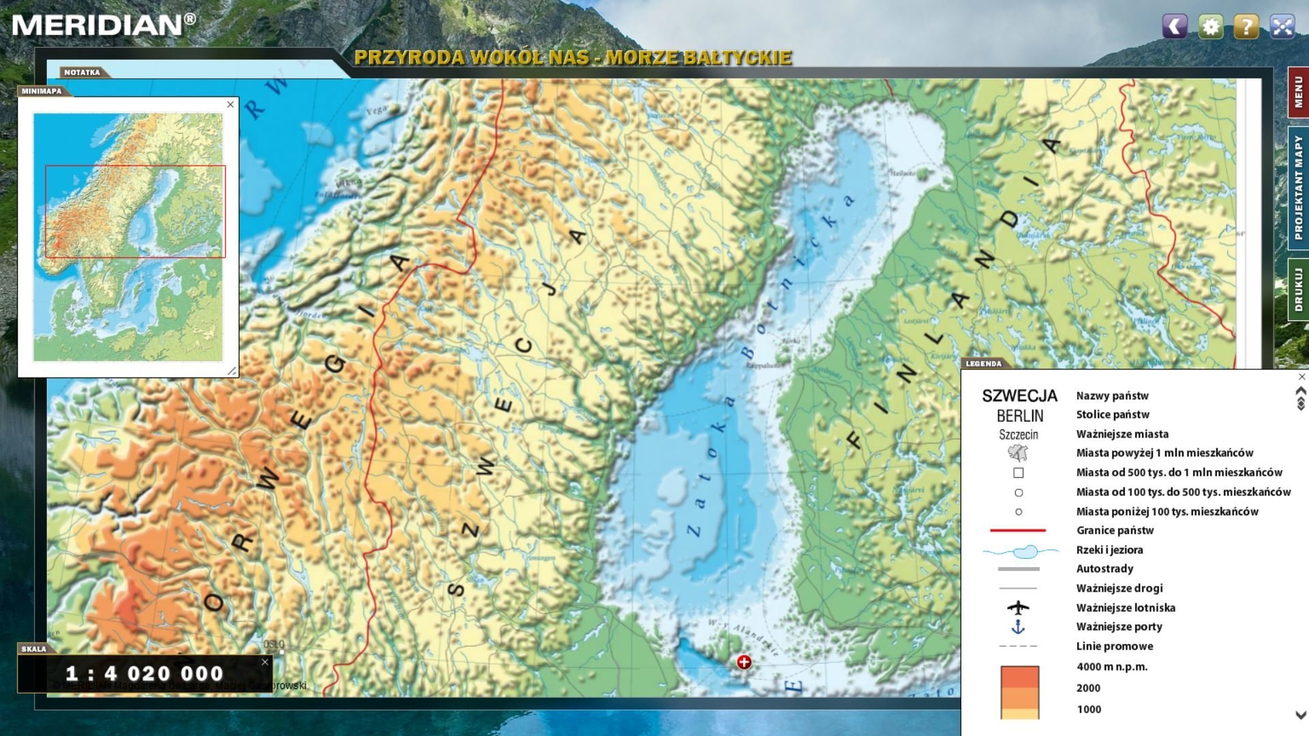Toggle fullscreen with the blue arrows icon
The width and height of the screenshot is (1309, 736).
[1282, 27]
